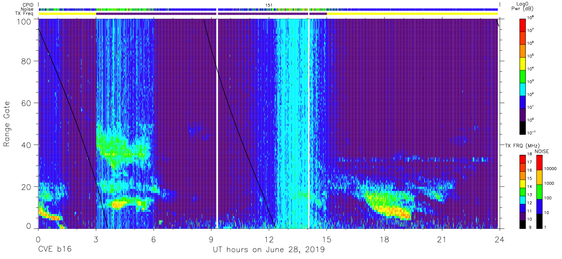The height and width of the screenshot is (259, 562).
Task: Click the 1000 label on NOISE colorbar
Action: click(548, 183)
